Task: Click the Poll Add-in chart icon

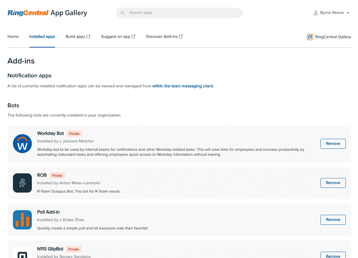Action: [x=22, y=220]
